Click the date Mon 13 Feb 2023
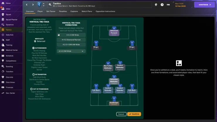 [x=180, y=5]
